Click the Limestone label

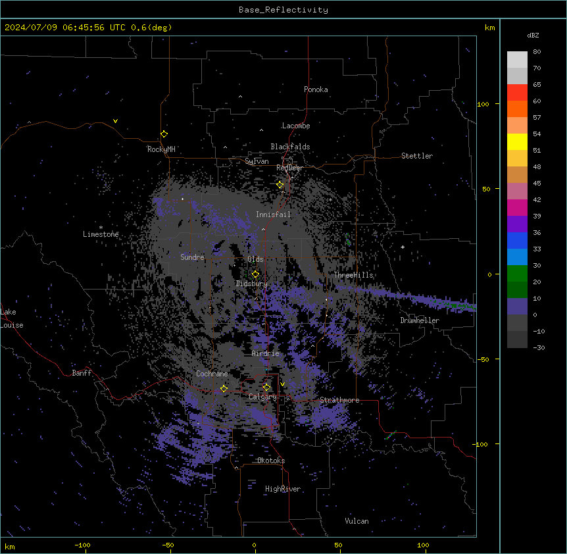[x=101, y=234]
